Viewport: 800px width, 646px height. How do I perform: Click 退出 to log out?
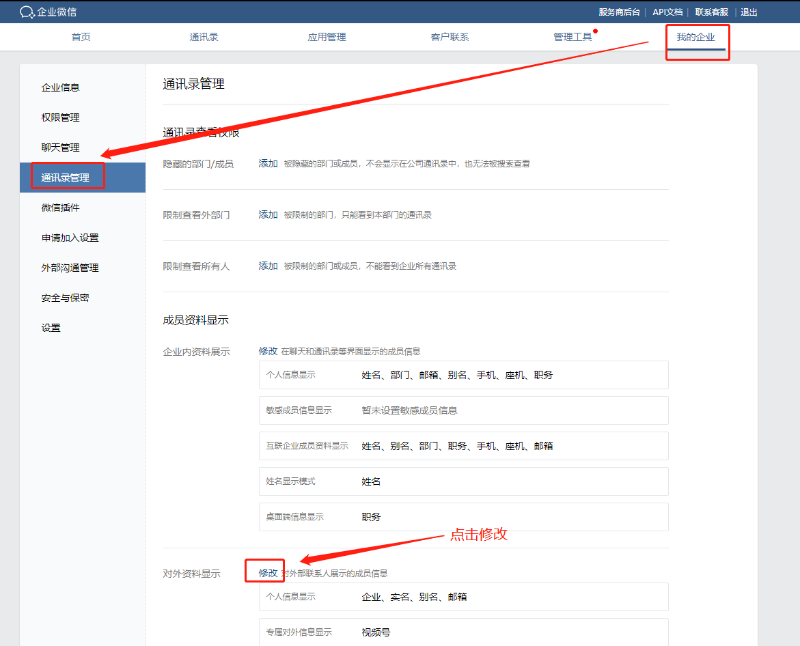(749, 12)
